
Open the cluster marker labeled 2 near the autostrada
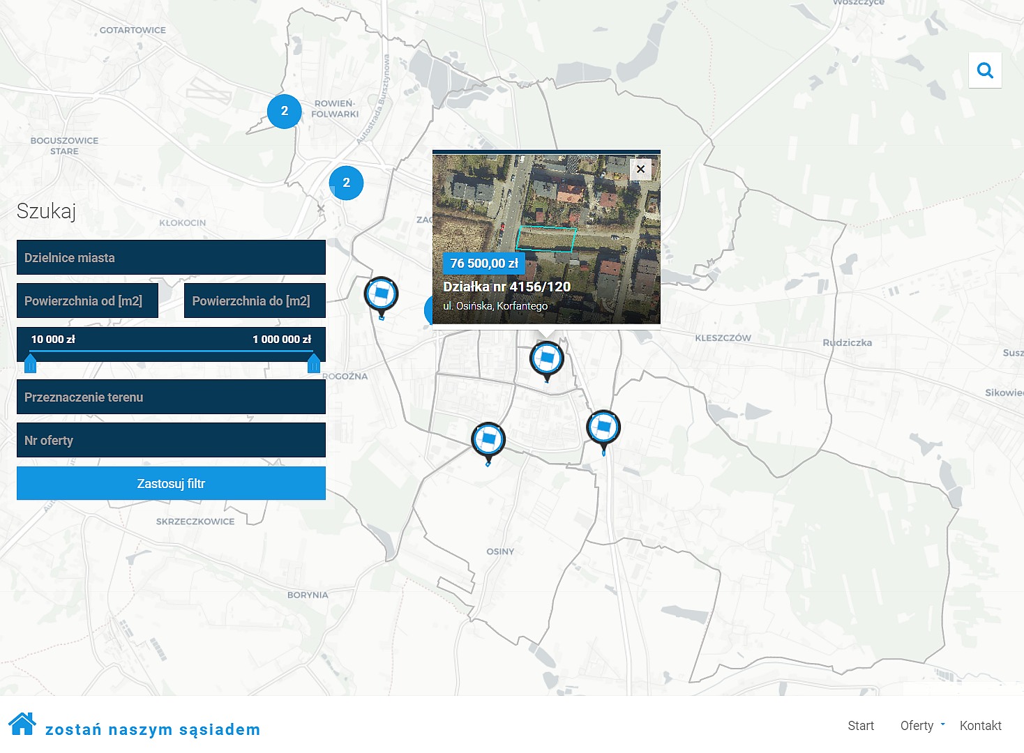(346, 183)
